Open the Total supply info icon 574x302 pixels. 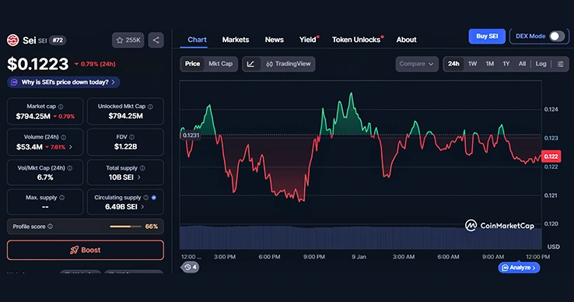(x=142, y=168)
